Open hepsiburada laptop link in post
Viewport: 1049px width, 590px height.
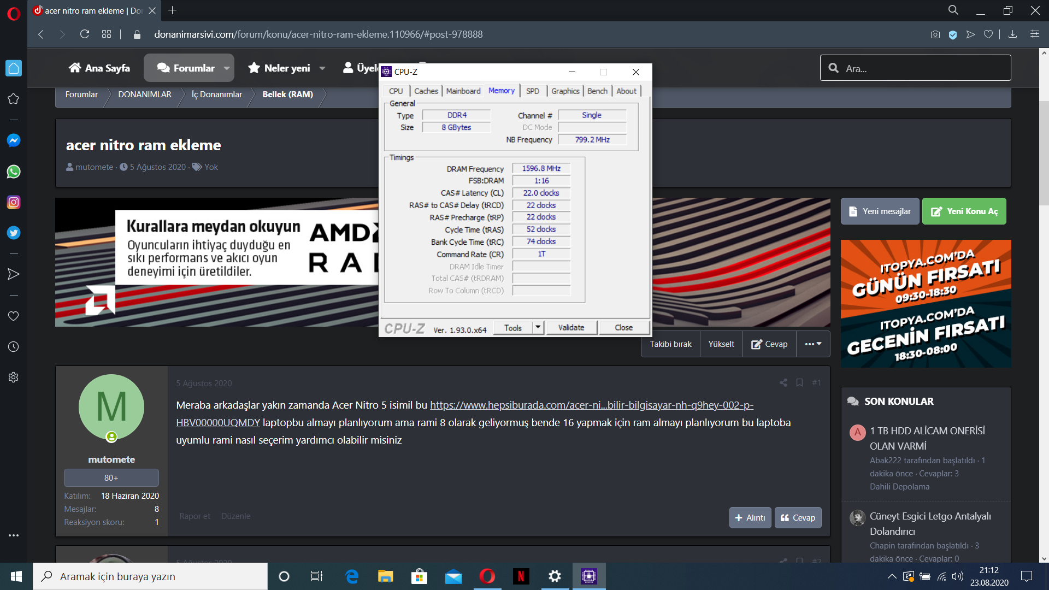tap(591, 405)
